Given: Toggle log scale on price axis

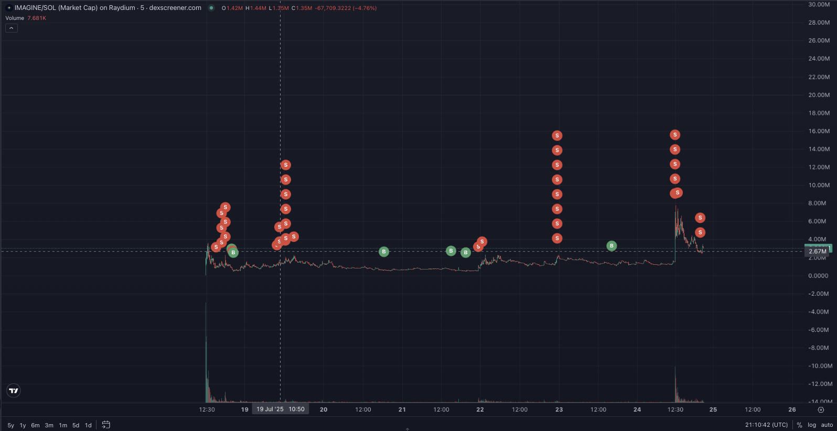Looking at the screenshot, I should click(812, 425).
